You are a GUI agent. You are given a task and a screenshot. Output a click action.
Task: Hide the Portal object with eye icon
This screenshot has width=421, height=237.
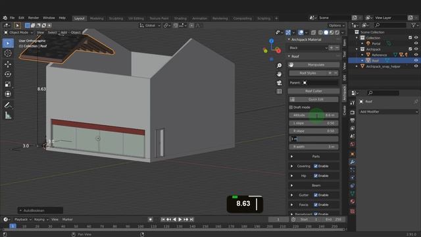coord(416,43)
